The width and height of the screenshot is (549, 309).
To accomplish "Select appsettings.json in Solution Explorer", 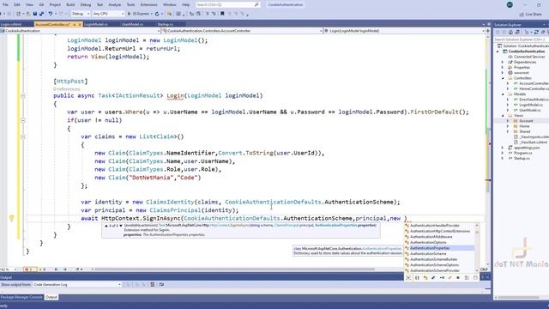I will coord(527,148).
